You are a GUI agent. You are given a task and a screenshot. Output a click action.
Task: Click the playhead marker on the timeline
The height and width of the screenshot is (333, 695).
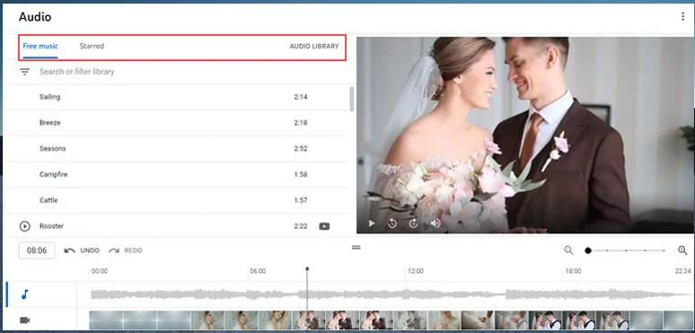[307, 268]
